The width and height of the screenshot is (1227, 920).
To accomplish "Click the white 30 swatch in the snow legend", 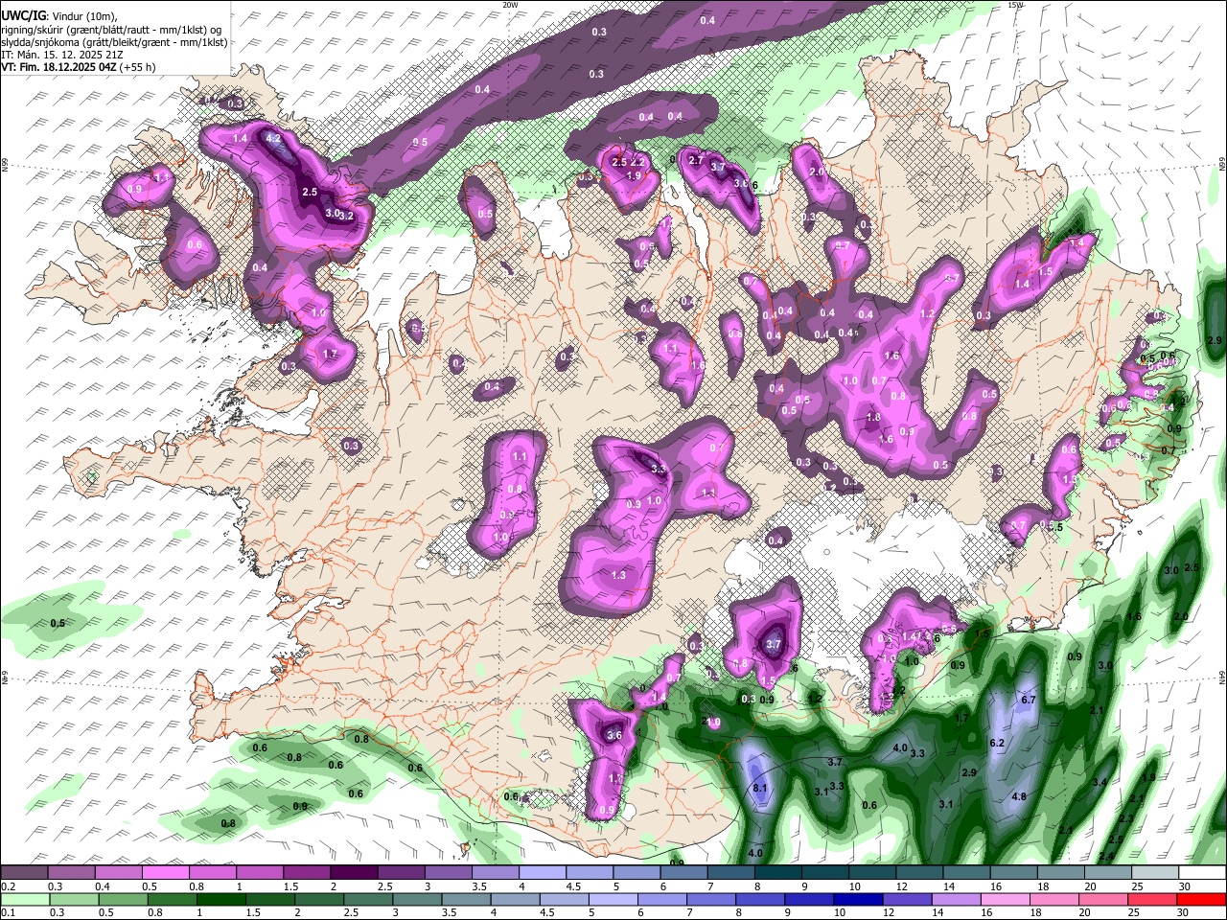I will coord(1201,872).
